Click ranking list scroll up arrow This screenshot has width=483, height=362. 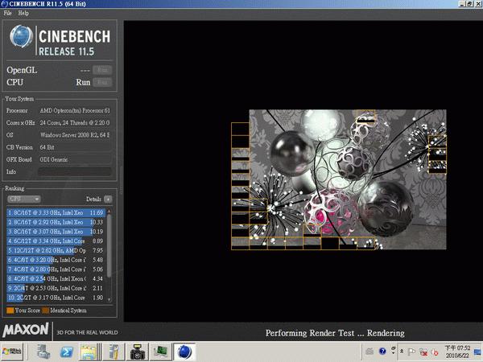(x=109, y=211)
